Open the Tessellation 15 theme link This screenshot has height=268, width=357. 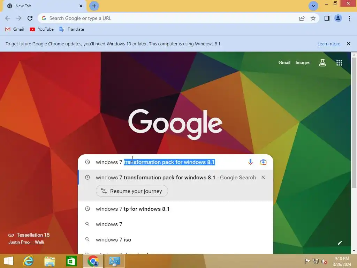[x=33, y=235]
